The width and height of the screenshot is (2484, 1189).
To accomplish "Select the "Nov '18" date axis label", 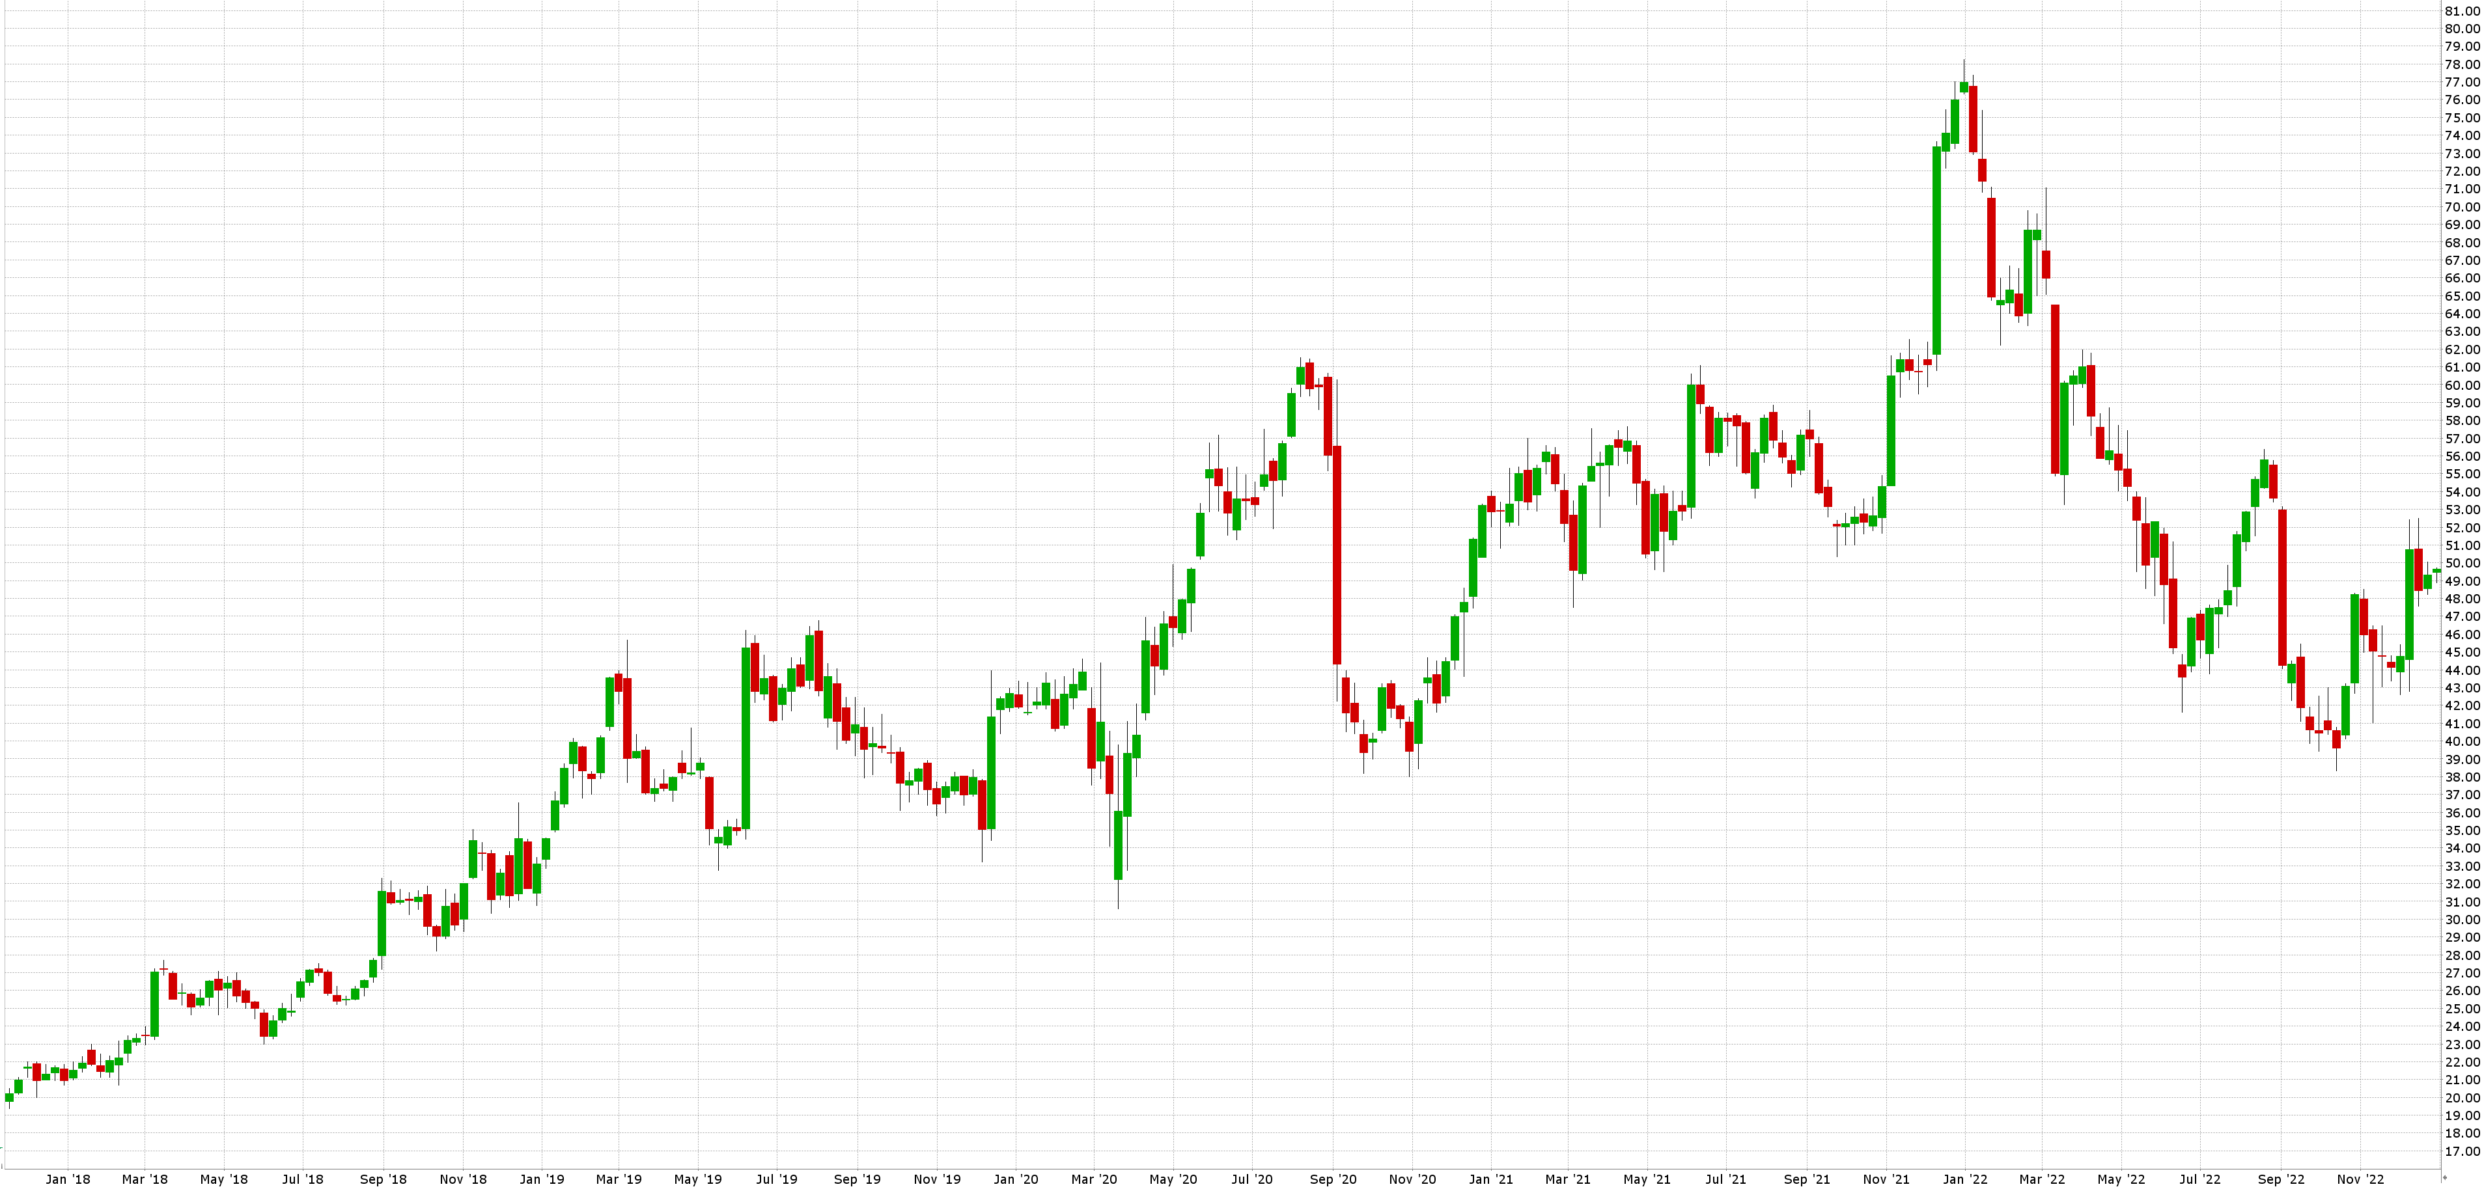I will coord(463,1179).
